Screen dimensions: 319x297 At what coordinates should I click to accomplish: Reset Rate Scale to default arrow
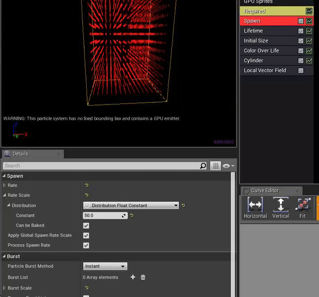(x=87, y=195)
